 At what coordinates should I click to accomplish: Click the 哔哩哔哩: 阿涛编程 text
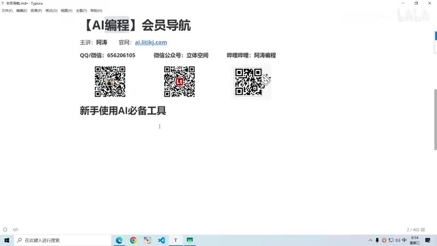pyautogui.click(x=251, y=55)
